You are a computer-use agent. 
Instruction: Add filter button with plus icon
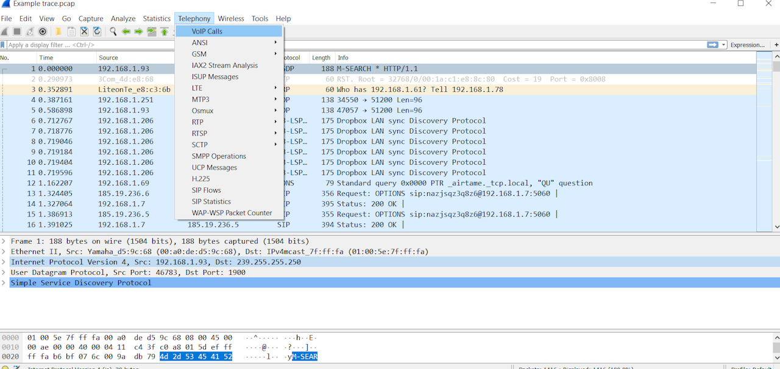(776, 45)
